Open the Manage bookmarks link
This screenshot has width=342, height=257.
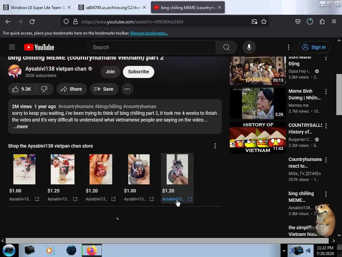(149, 33)
